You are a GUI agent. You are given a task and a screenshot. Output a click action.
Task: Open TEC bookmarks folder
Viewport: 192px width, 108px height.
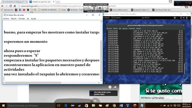(34, 10)
